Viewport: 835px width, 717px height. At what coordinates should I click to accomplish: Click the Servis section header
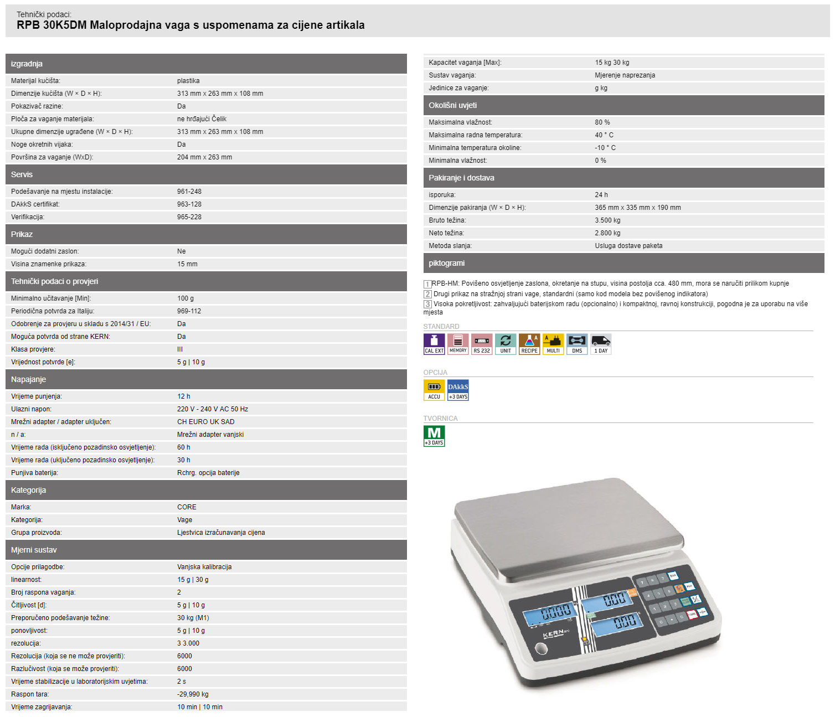(22, 174)
